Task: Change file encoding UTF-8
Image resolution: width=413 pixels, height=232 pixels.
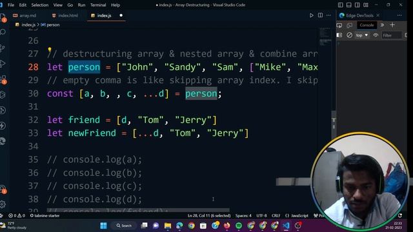Action: coord(261,216)
